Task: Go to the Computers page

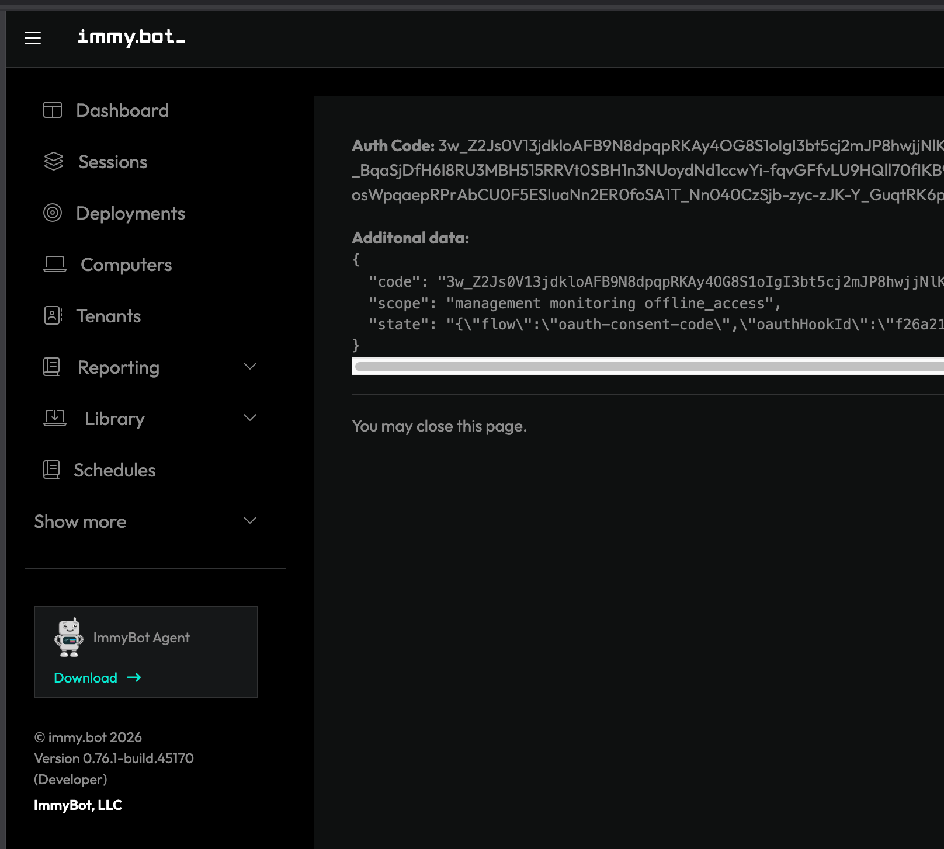Action: 126,265
